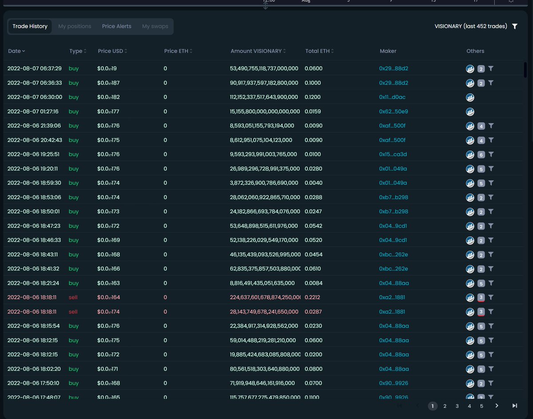Filter by maker on the 17:50:10 row

pos(491,383)
